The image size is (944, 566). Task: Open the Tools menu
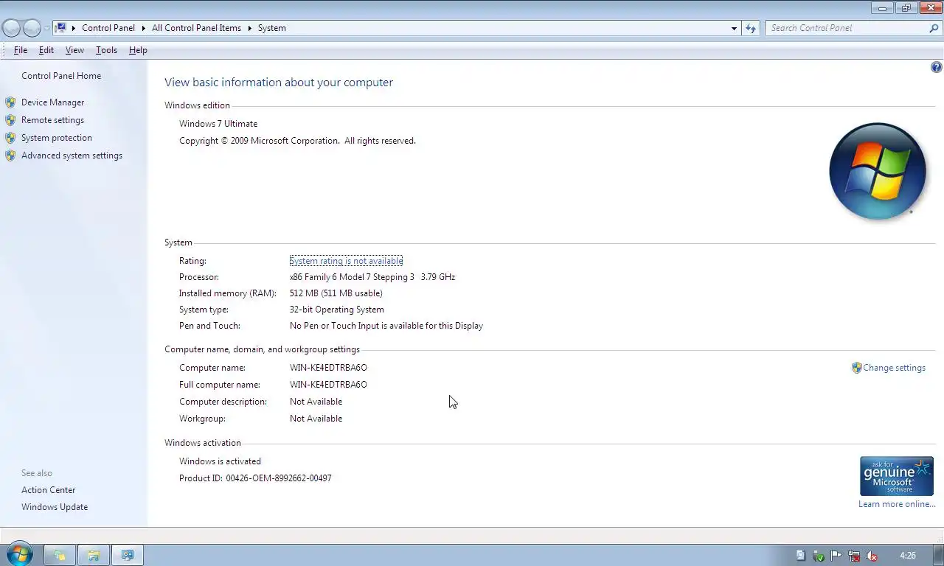[x=106, y=50]
